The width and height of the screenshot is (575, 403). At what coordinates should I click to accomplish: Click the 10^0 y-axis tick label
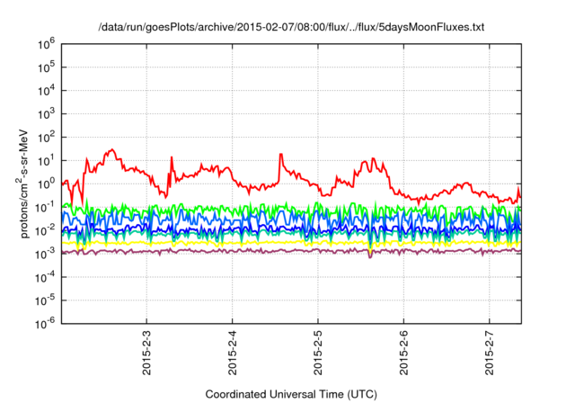tap(46, 184)
